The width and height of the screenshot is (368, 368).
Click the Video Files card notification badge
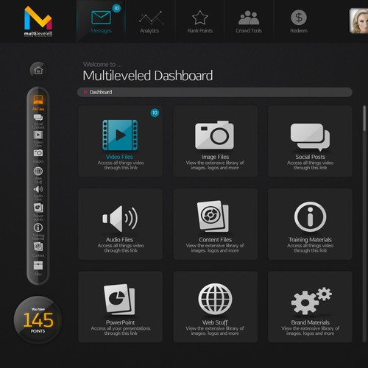coord(155,113)
